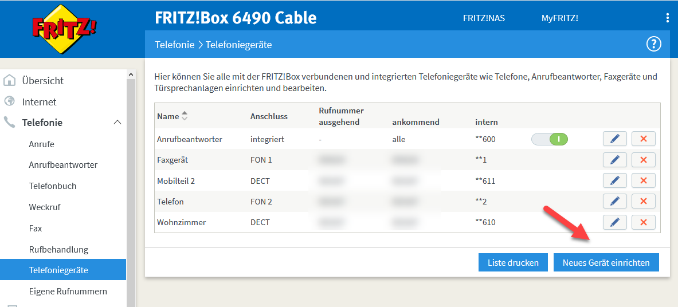Open FRITZ!NAS from the header

[x=484, y=18]
